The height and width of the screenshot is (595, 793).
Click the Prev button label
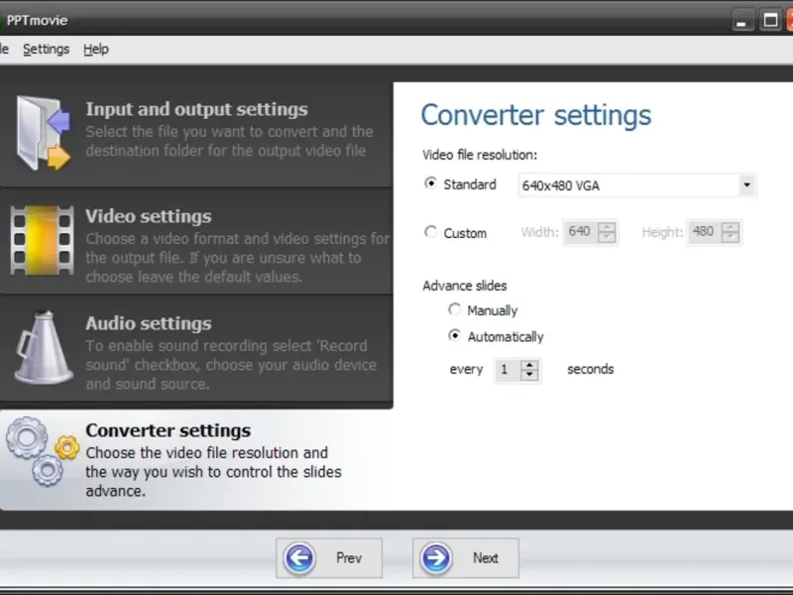tap(349, 558)
